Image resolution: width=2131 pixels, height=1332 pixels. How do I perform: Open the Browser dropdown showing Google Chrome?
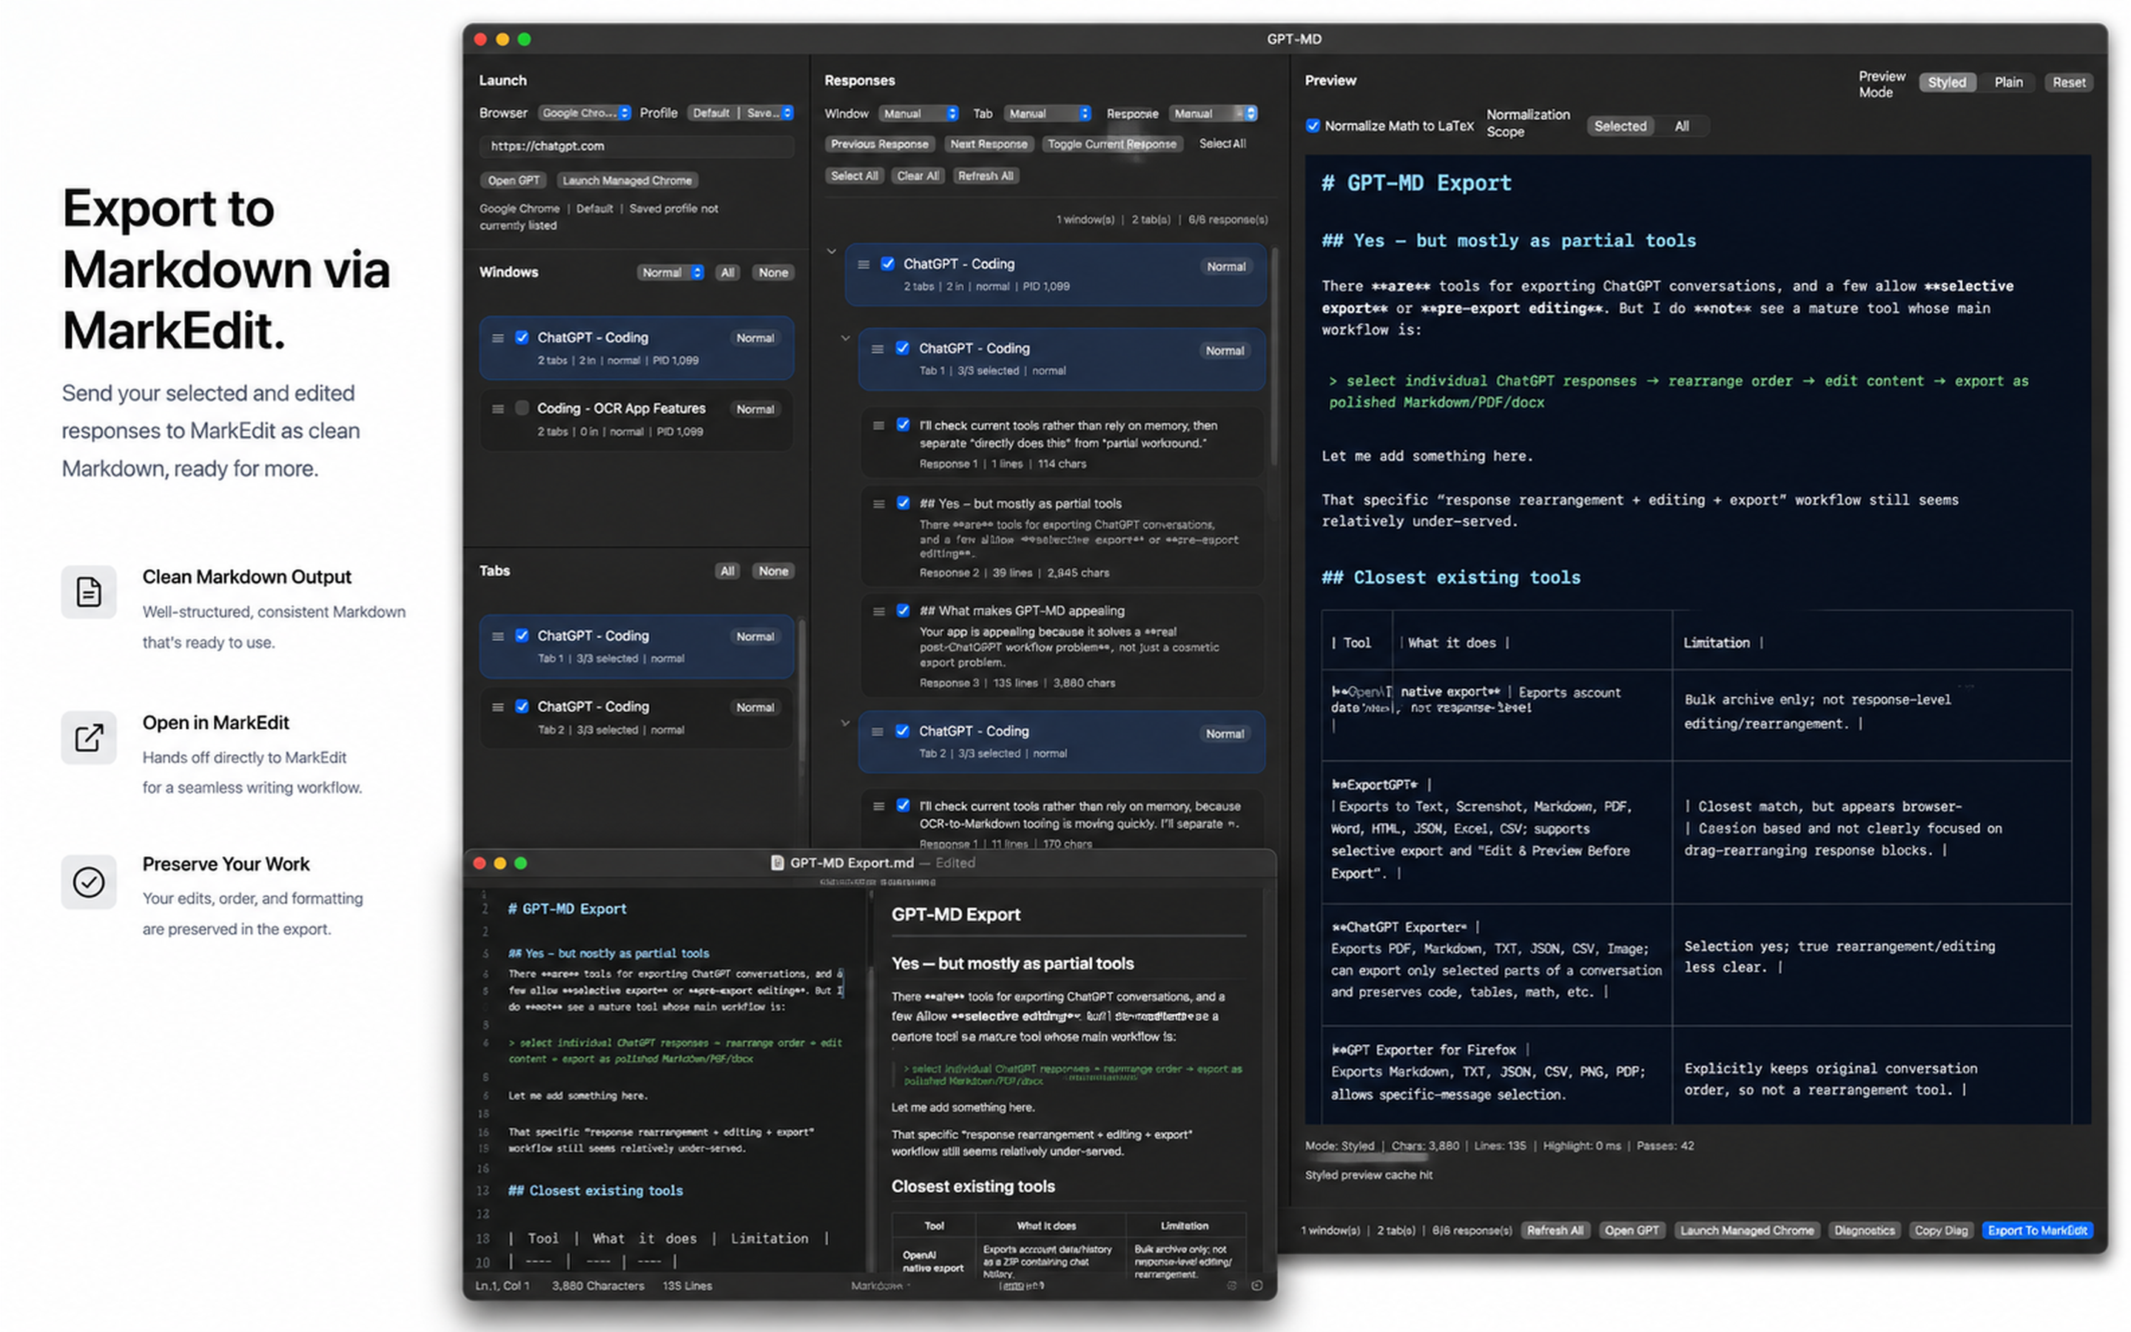point(584,112)
